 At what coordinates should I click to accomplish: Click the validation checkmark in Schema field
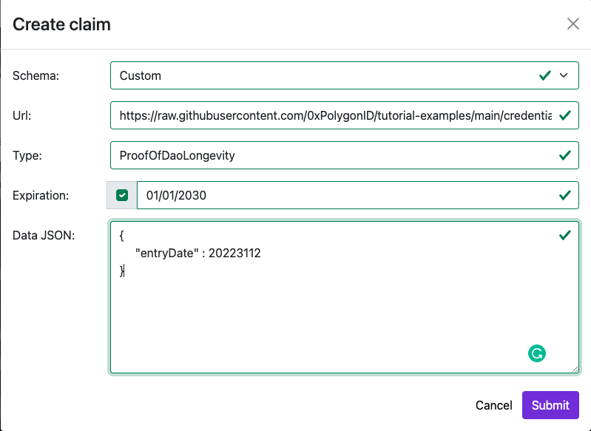545,75
